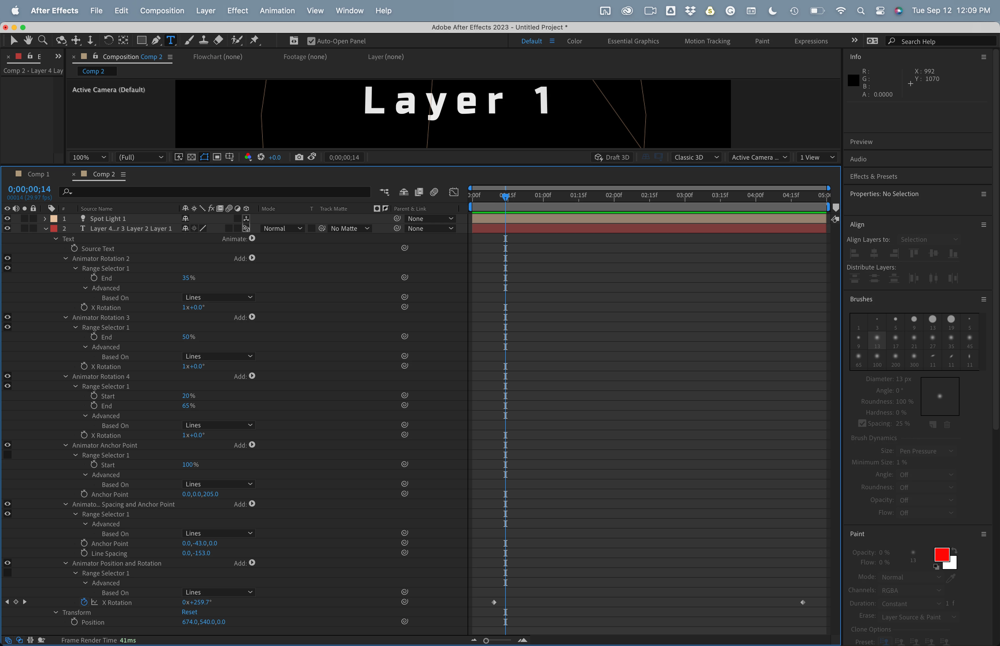This screenshot has height=646, width=1000.
Task: Open the Normal blending mode dropdown
Action: click(x=282, y=229)
